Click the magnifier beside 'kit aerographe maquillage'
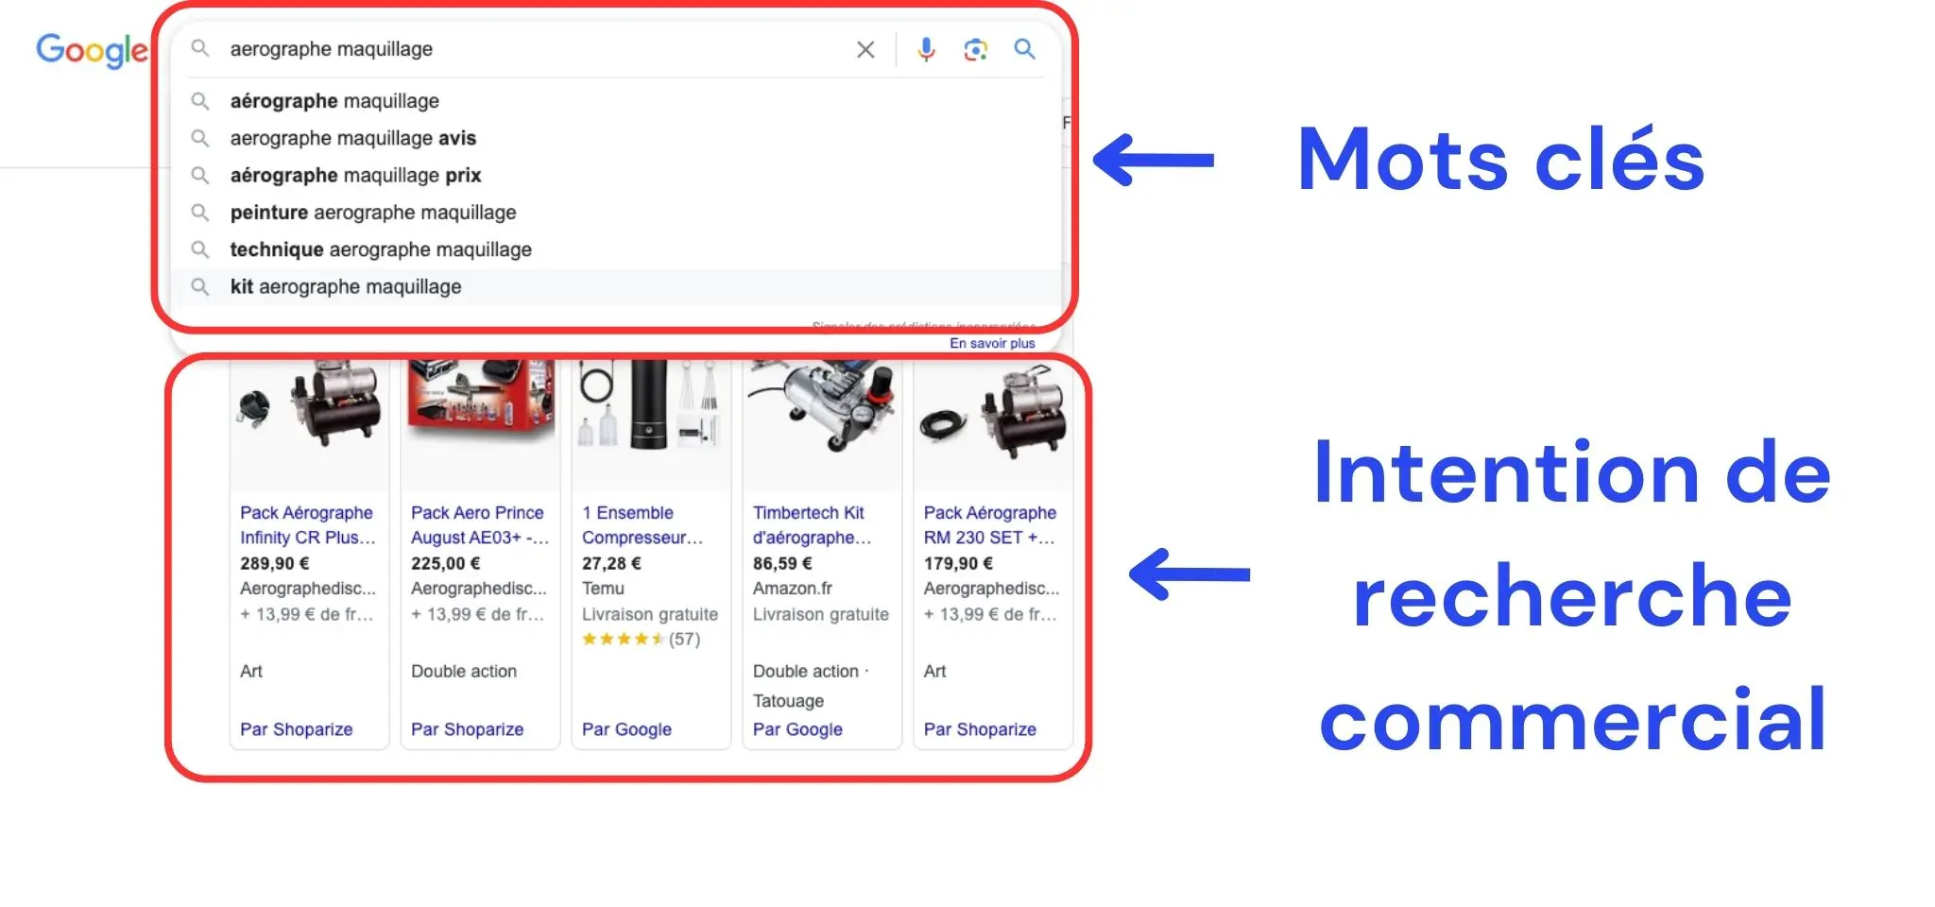Viewport: 1935px width, 907px height. [200, 286]
